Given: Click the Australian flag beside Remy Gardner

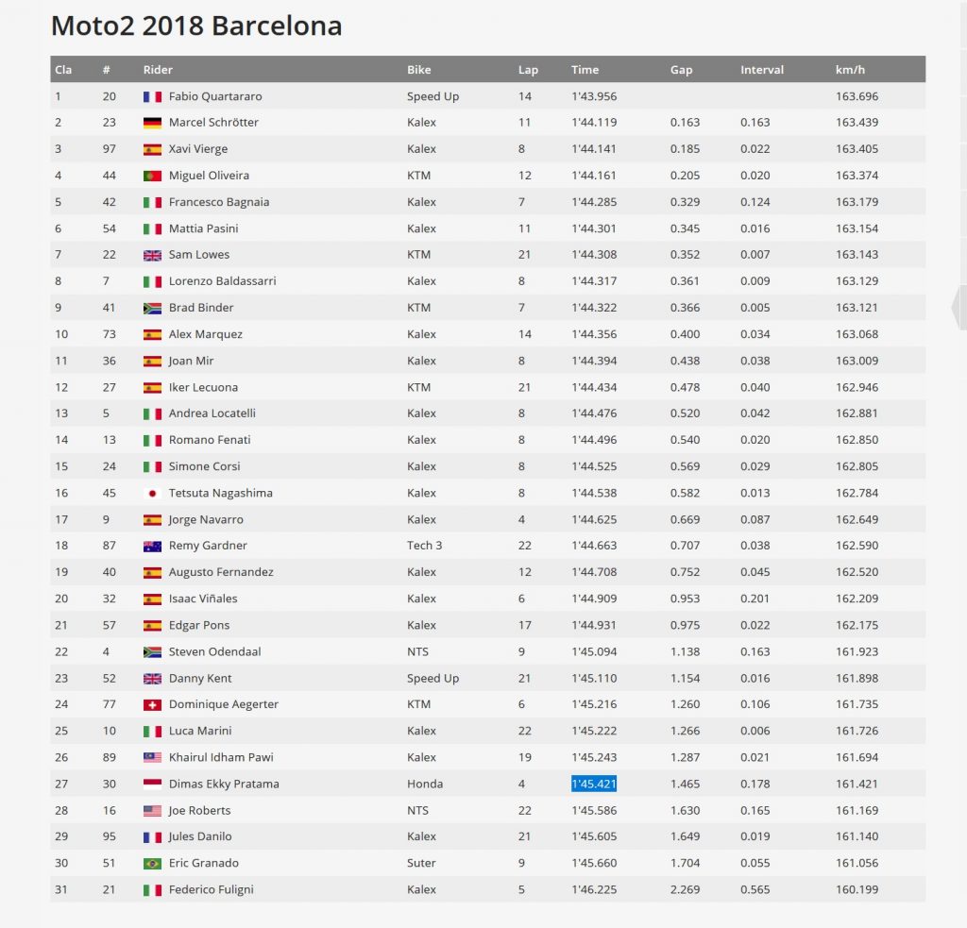Looking at the screenshot, I should [x=152, y=546].
